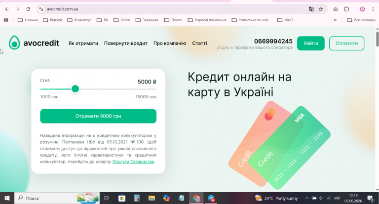The width and height of the screenshot is (379, 204).
Task: Open Task View on taskbar
Action: click(x=107, y=198)
